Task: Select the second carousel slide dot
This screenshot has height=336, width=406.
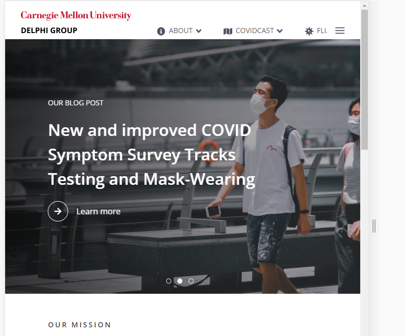Action: (180, 281)
